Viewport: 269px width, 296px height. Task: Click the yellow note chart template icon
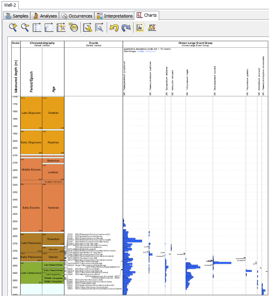point(141,27)
